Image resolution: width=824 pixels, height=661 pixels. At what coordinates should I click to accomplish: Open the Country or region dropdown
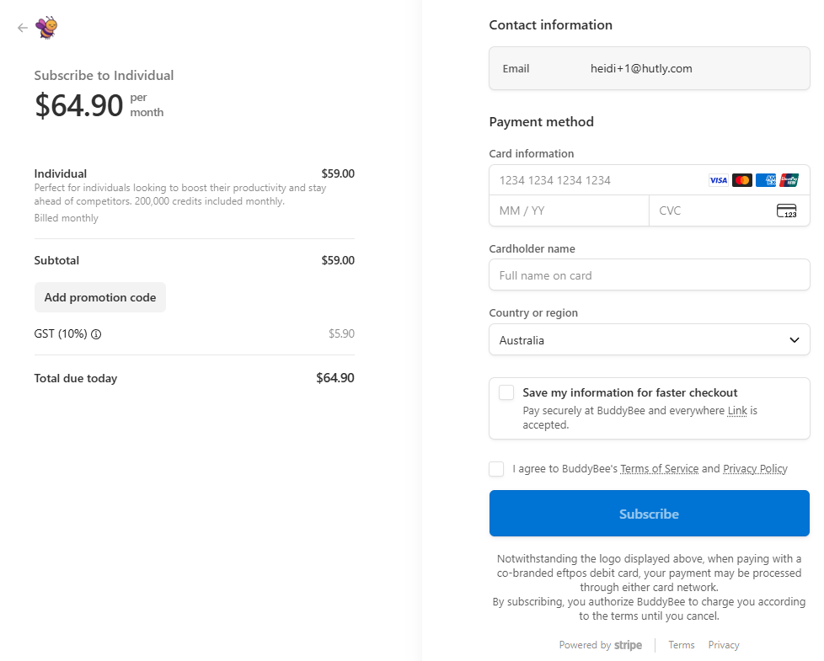coord(649,340)
